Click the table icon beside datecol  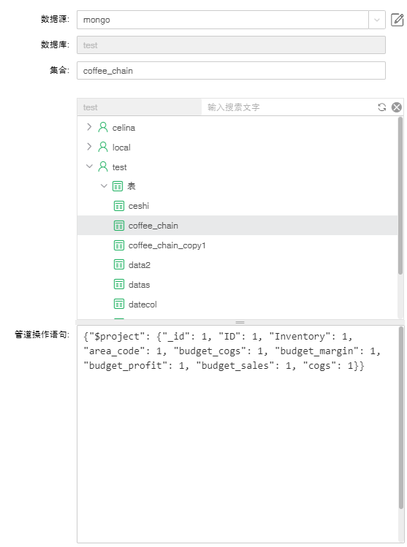tap(119, 305)
